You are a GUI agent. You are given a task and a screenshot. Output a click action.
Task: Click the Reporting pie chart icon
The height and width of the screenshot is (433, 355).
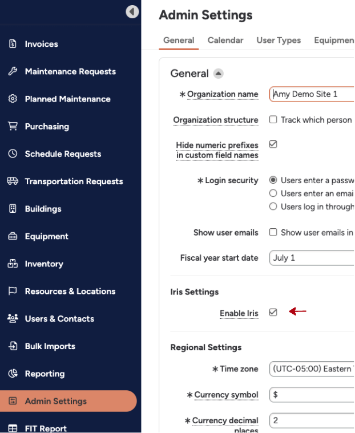[x=13, y=374]
